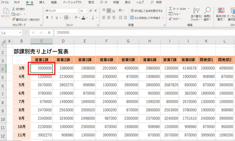Open the View (表示) tab
The image size is (235, 141).
[x=128, y=2]
